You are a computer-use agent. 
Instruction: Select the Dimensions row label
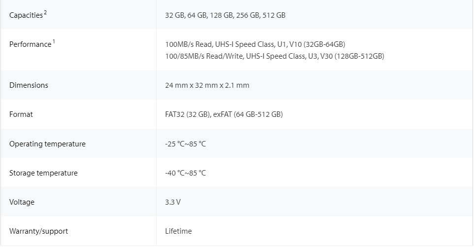coord(29,85)
